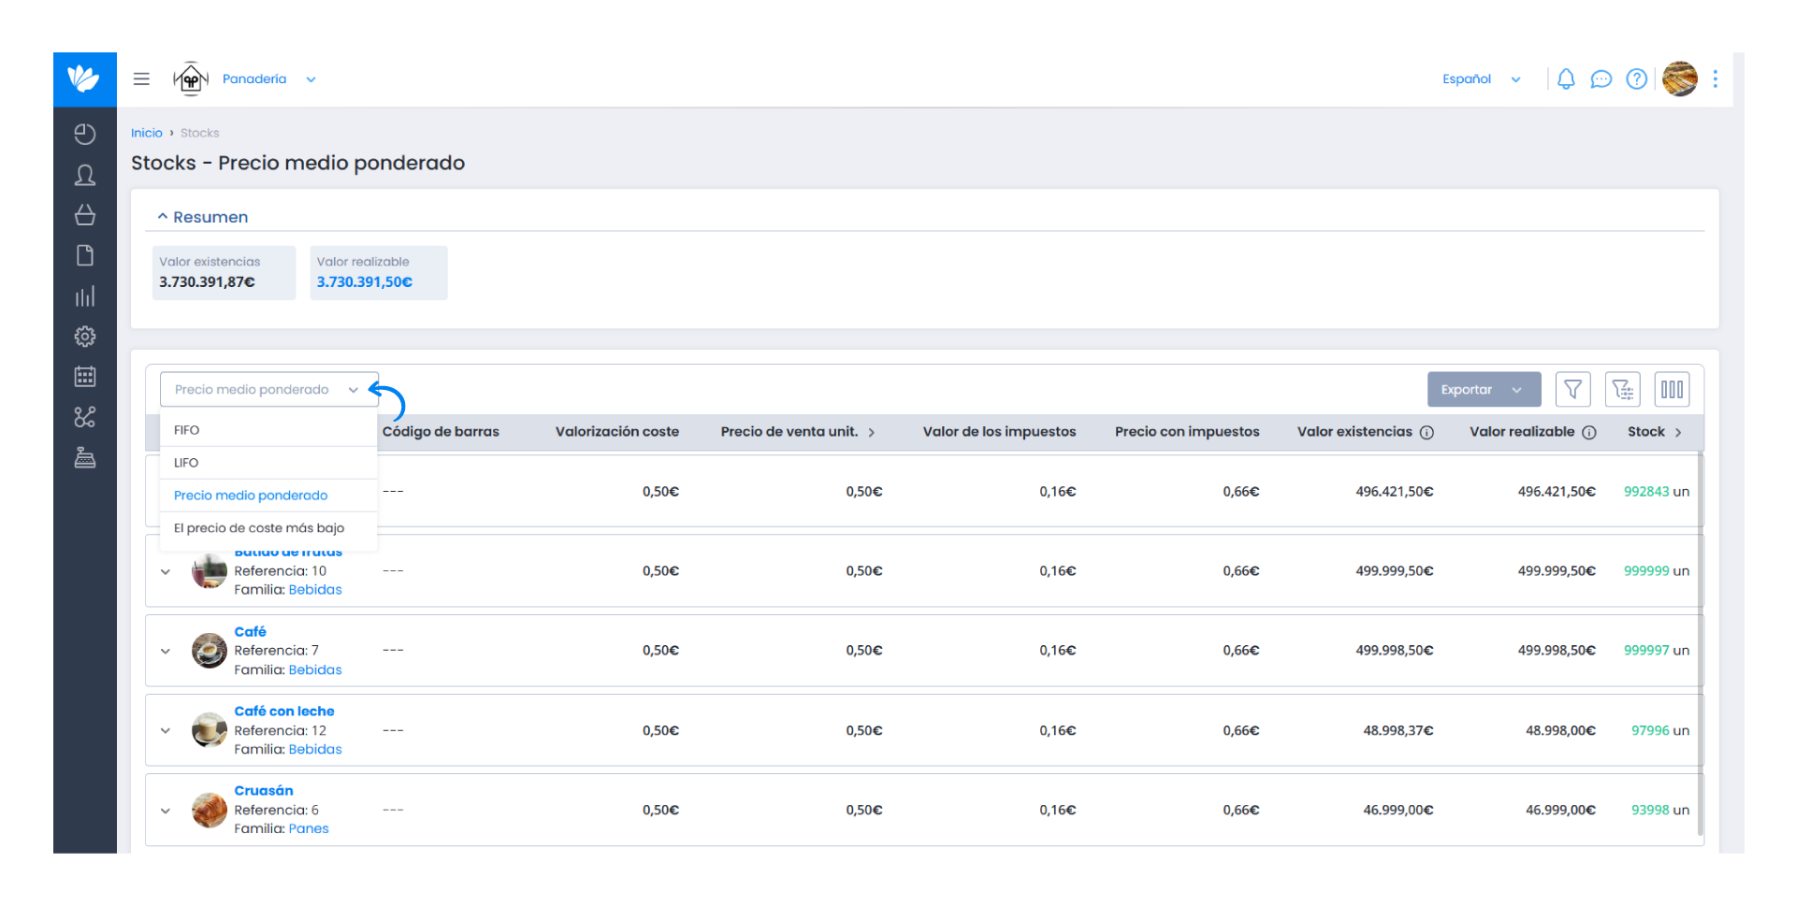Open the column configuration icon

[1672, 389]
